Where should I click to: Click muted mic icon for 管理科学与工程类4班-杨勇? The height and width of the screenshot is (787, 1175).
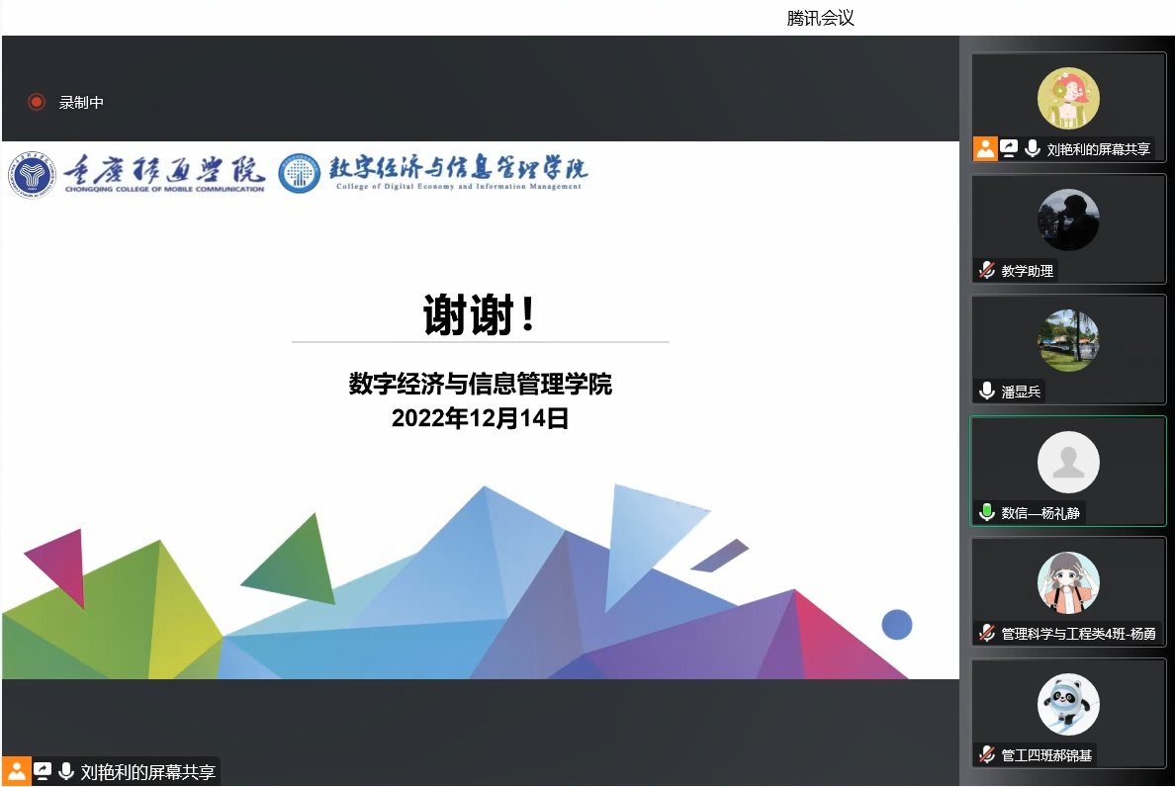pos(986,633)
